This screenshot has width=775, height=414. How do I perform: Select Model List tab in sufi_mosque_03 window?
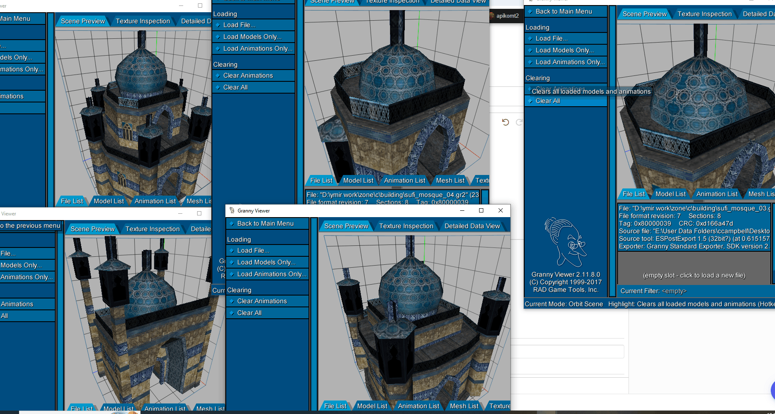pos(670,194)
